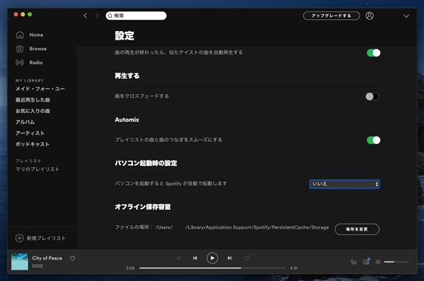
Task: Open 最近再生した曲 in library
Action: point(33,100)
